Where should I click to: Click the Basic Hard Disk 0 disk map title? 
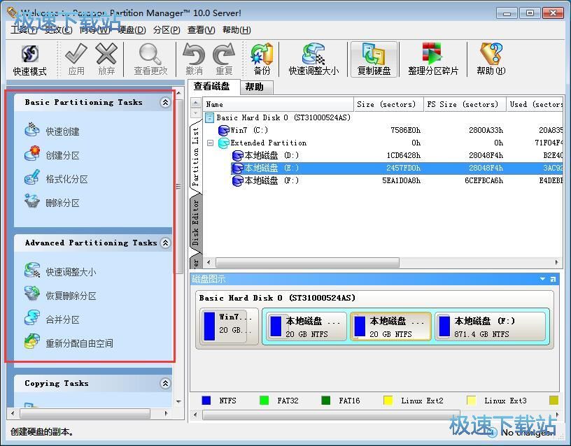click(277, 298)
